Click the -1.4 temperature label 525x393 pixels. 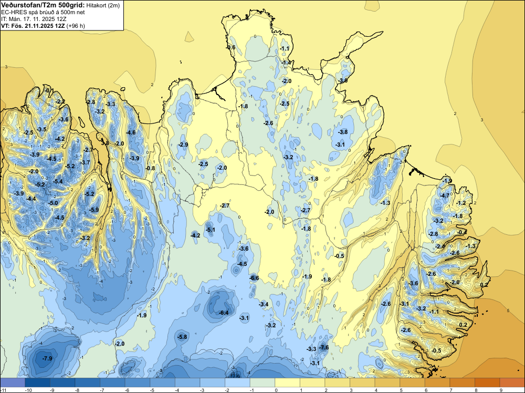click(287, 63)
